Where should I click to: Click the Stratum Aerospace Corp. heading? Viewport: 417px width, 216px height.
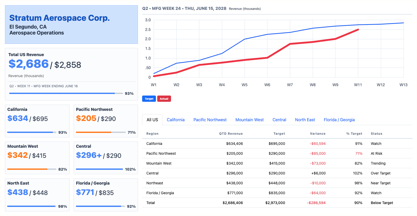click(60, 18)
